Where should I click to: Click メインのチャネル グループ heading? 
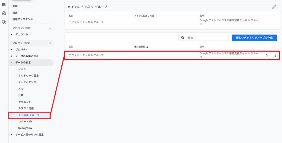coord(87,7)
